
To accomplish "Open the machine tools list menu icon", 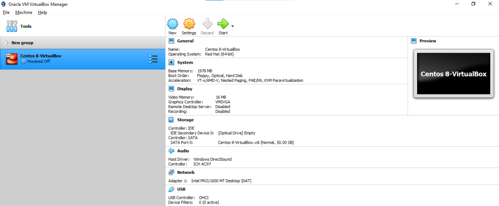I will pyautogui.click(x=153, y=59).
